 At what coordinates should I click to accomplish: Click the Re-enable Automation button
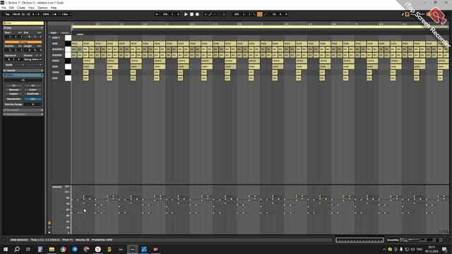tap(215, 14)
